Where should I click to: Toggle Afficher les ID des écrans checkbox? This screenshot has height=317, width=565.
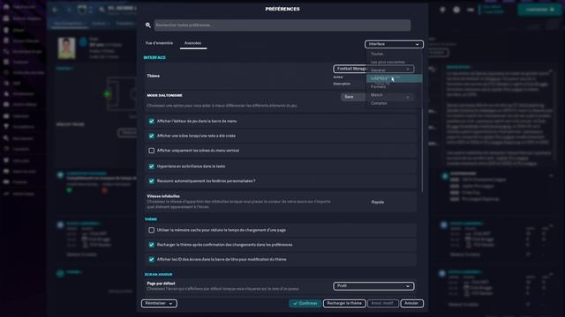[151, 260]
